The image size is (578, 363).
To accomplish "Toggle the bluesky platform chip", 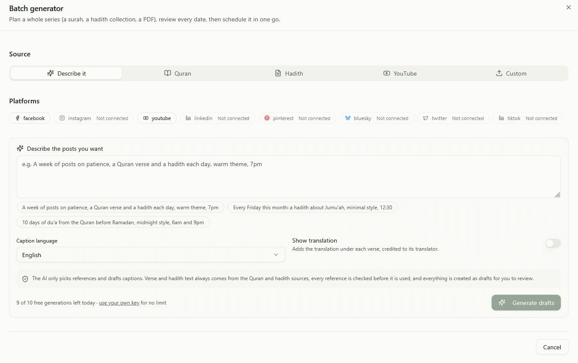I will click(377, 118).
